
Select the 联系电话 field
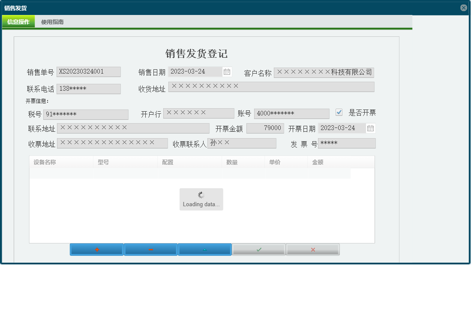(89, 89)
